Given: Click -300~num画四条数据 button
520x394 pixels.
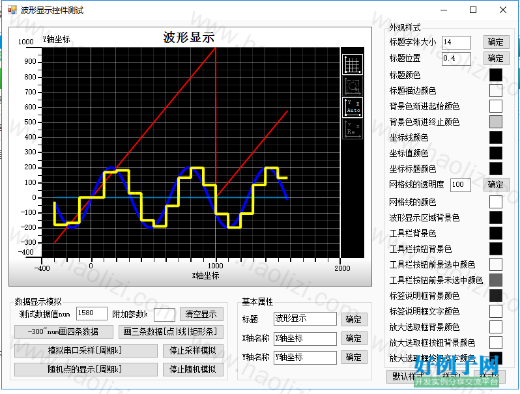Looking at the screenshot, I should pos(64,331).
